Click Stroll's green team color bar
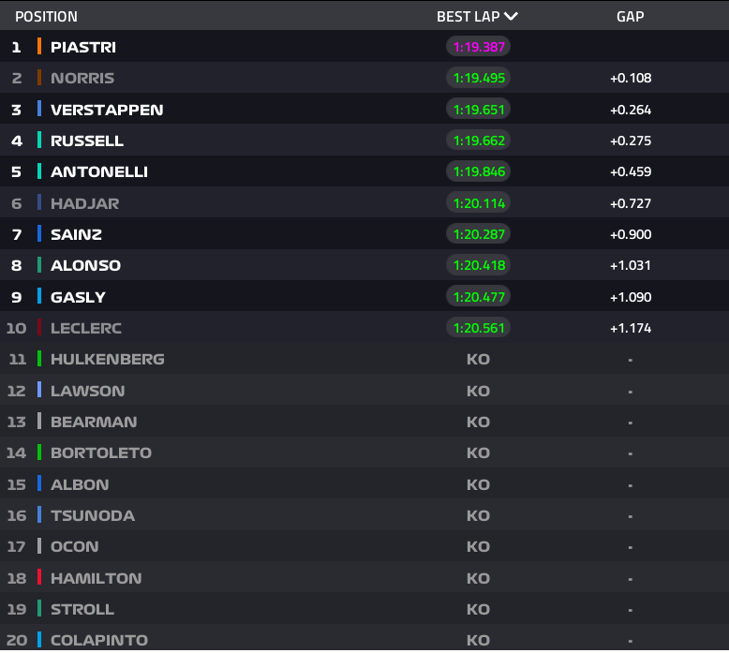The image size is (729, 653). coord(39,609)
